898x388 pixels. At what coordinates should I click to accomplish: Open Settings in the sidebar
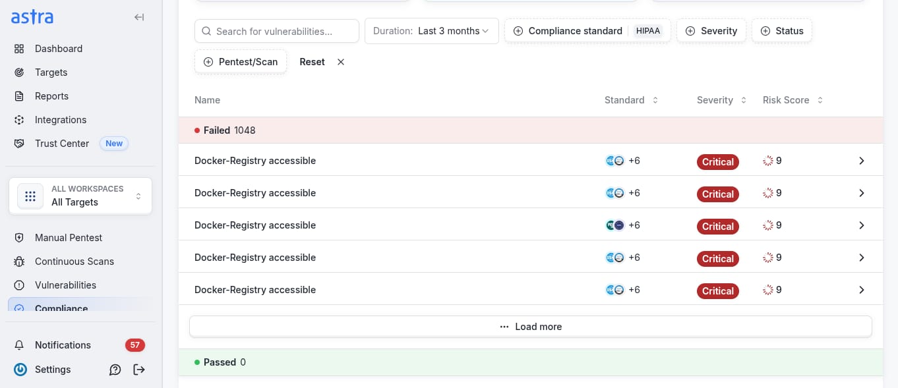click(x=53, y=370)
